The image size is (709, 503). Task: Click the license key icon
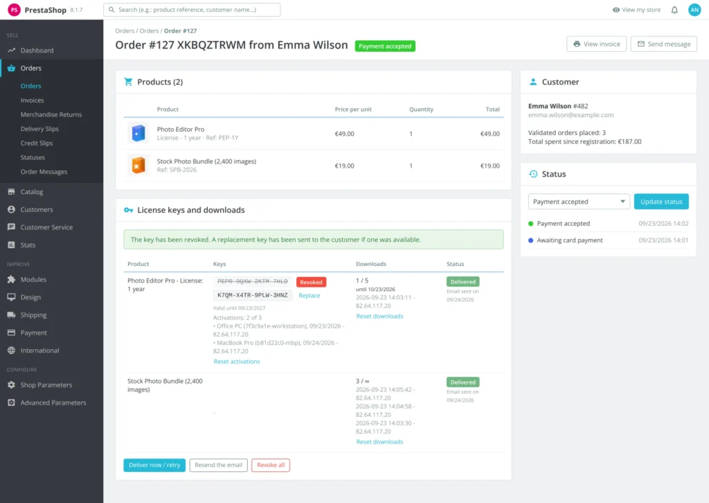[128, 210]
